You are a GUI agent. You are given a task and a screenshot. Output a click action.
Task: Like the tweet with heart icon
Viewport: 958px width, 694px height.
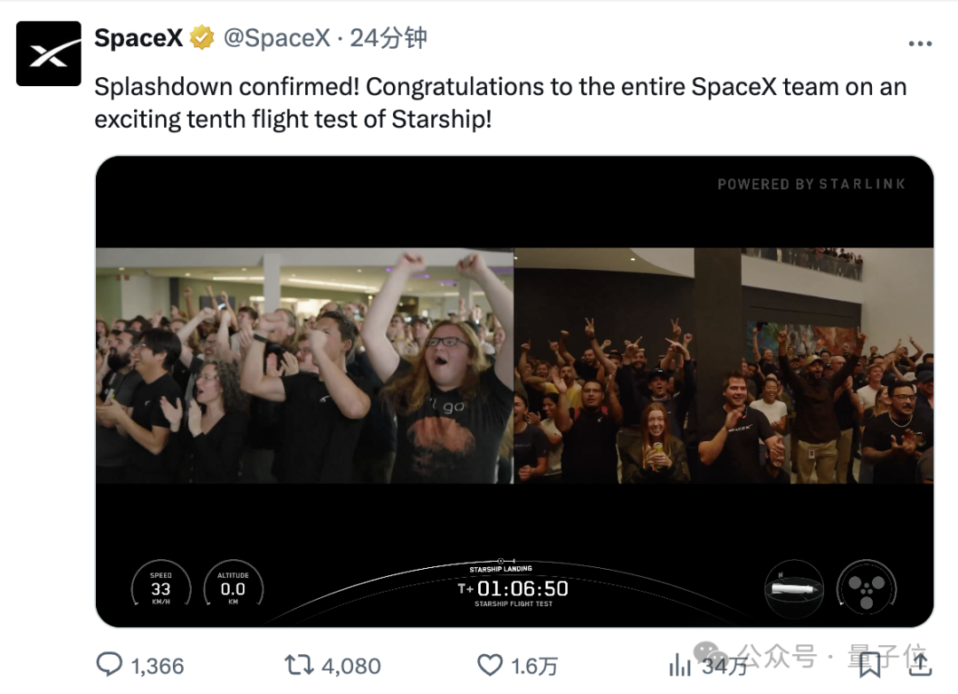pos(490,665)
